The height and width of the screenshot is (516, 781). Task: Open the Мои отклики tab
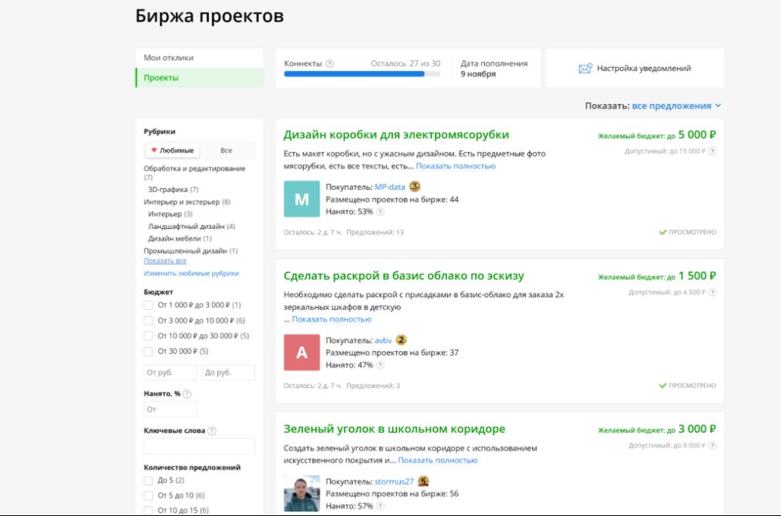[x=169, y=58]
